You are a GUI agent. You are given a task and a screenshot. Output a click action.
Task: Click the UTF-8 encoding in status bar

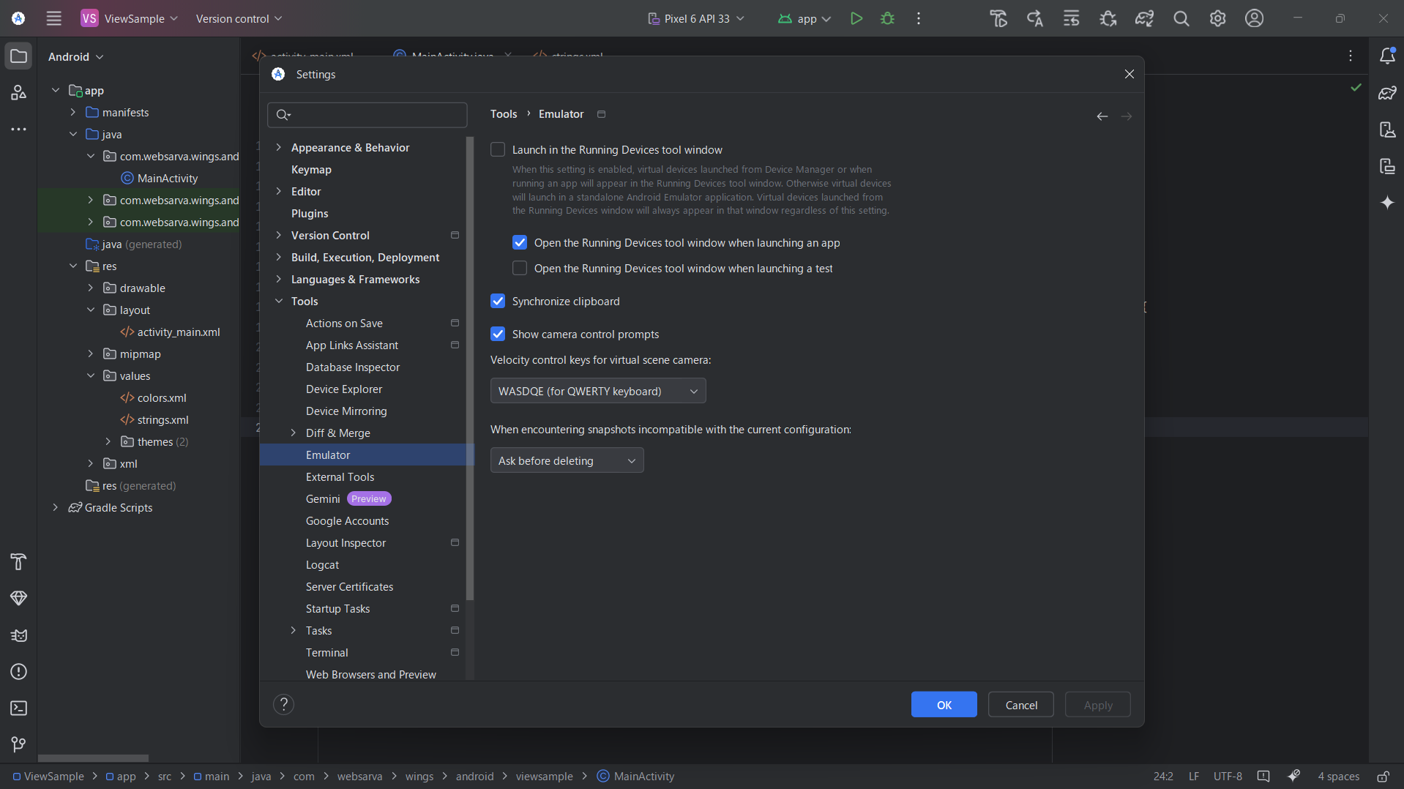[x=1228, y=777]
